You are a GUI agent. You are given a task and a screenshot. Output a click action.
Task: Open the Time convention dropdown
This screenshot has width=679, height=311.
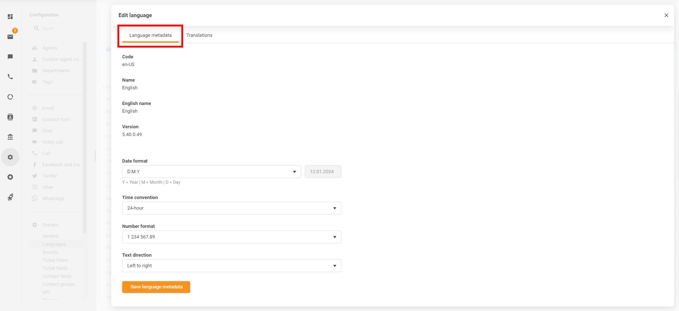(x=231, y=208)
